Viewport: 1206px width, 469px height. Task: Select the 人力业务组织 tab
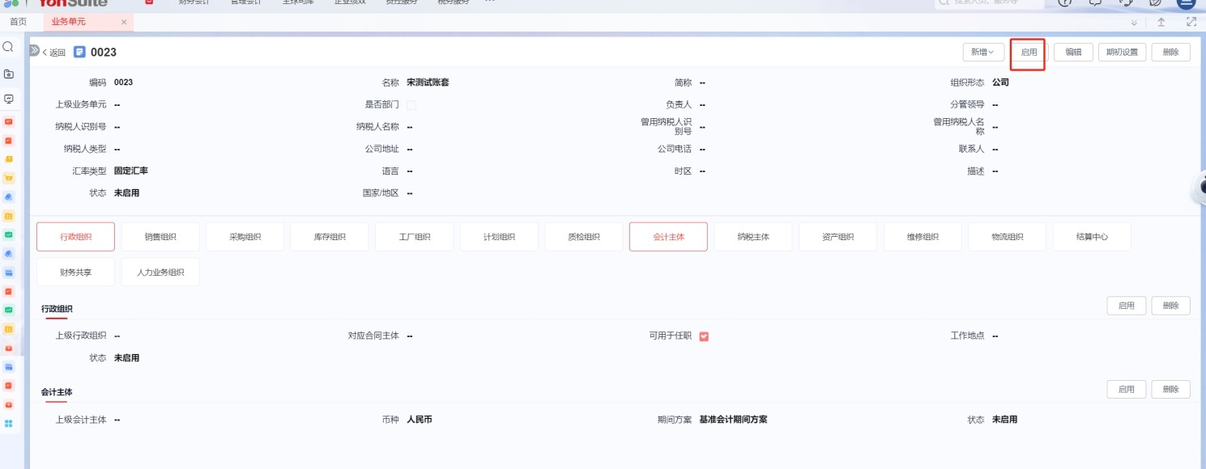point(160,272)
